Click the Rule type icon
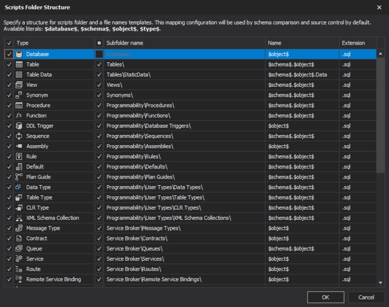 19,156
